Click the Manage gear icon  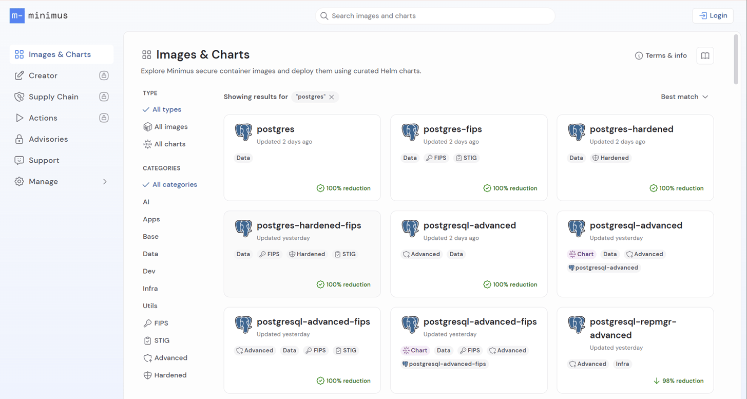19,182
